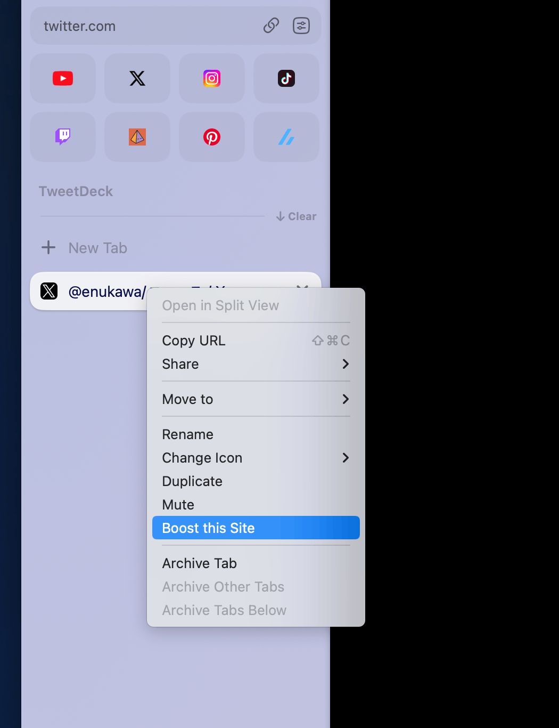Clear the tabs with Clear button
The width and height of the screenshot is (559, 728).
click(296, 216)
